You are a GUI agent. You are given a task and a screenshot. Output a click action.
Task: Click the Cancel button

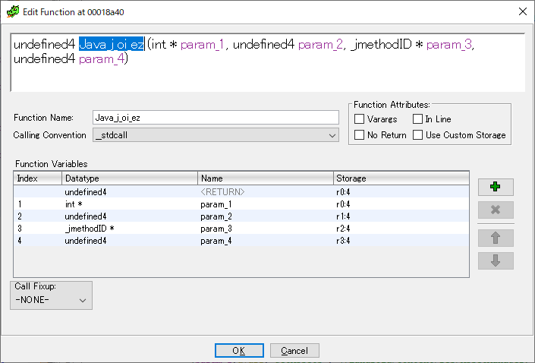(294, 351)
